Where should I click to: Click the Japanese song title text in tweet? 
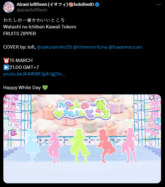(x=34, y=20)
